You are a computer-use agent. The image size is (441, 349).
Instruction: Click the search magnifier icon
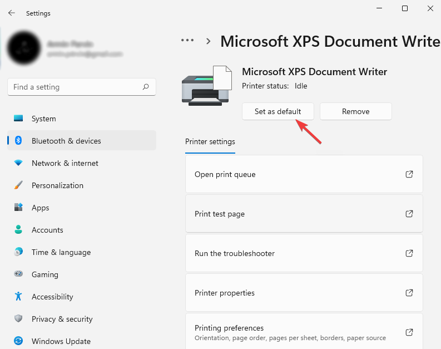coord(146,87)
